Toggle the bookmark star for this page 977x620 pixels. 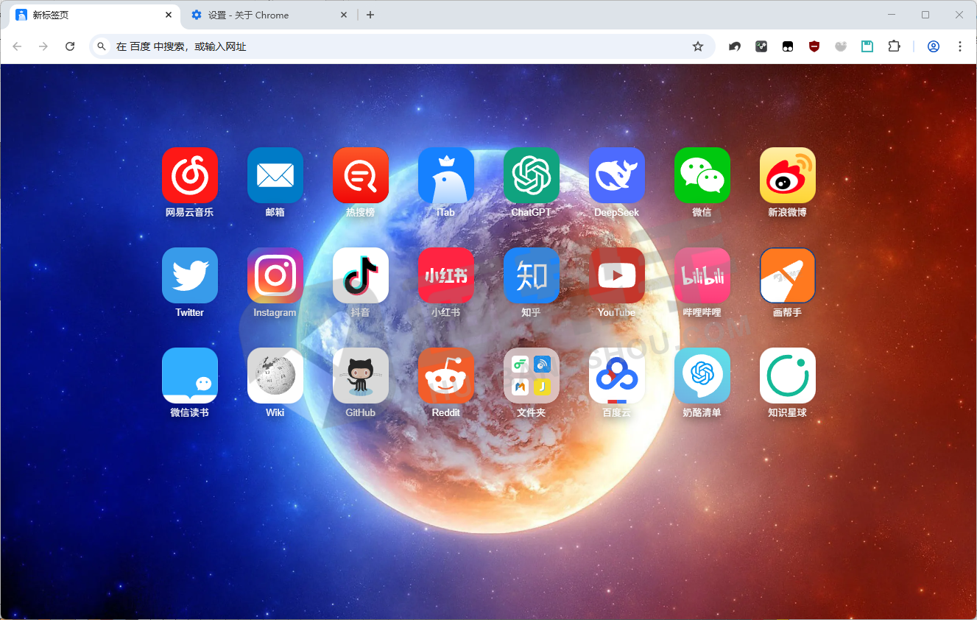tap(698, 46)
